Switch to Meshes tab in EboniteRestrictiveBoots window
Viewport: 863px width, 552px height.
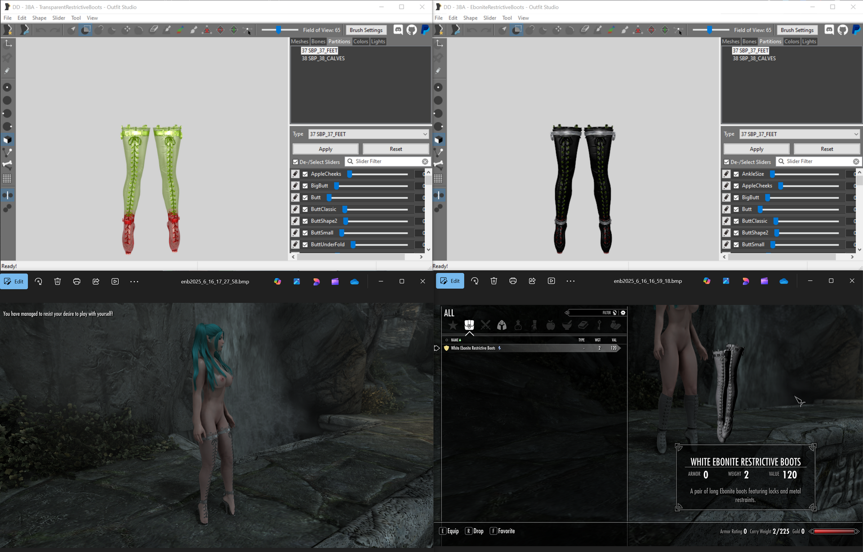(730, 41)
